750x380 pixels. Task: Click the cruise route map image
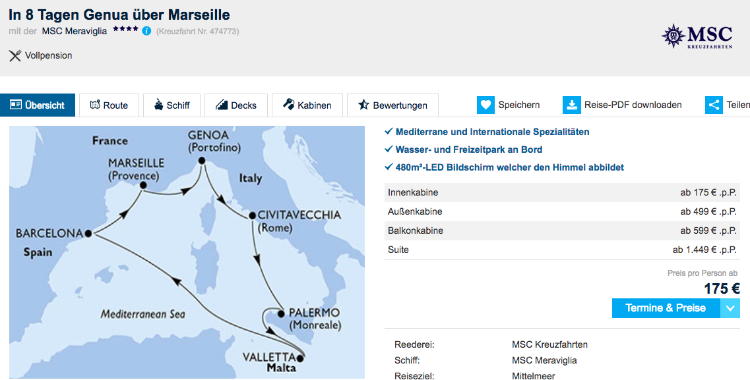187,252
